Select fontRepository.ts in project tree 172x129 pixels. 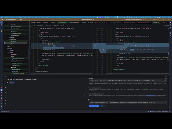pos(17,66)
